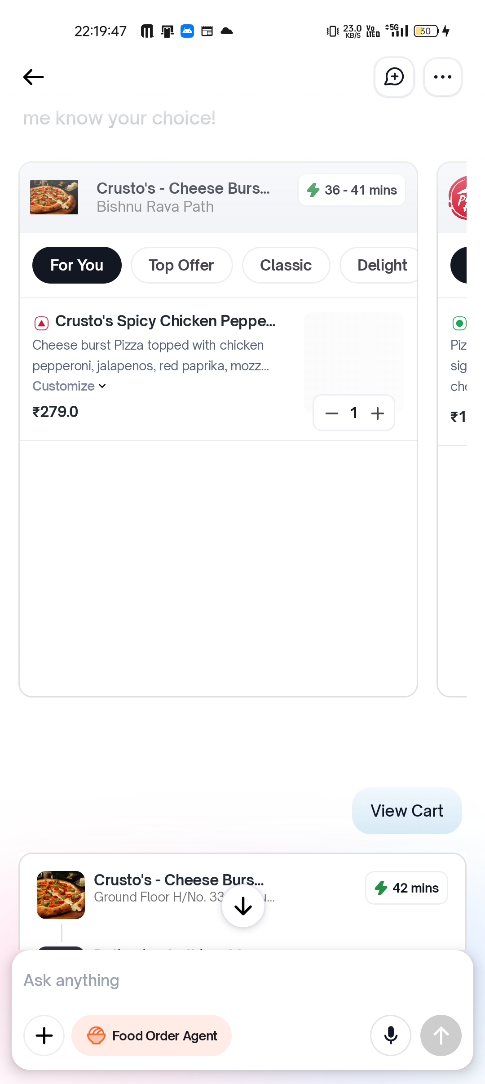
Task: Tap the non-veg indicator icon on Spicy Chicken pizza
Action: tap(41, 323)
